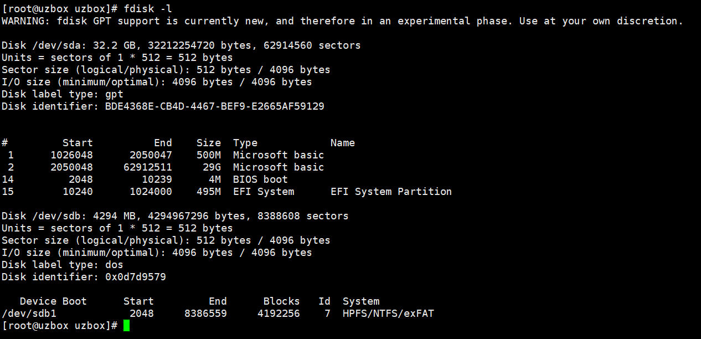This screenshot has width=701, height=339.
Task: Click the 4192256 blocks value
Action: tap(279, 314)
